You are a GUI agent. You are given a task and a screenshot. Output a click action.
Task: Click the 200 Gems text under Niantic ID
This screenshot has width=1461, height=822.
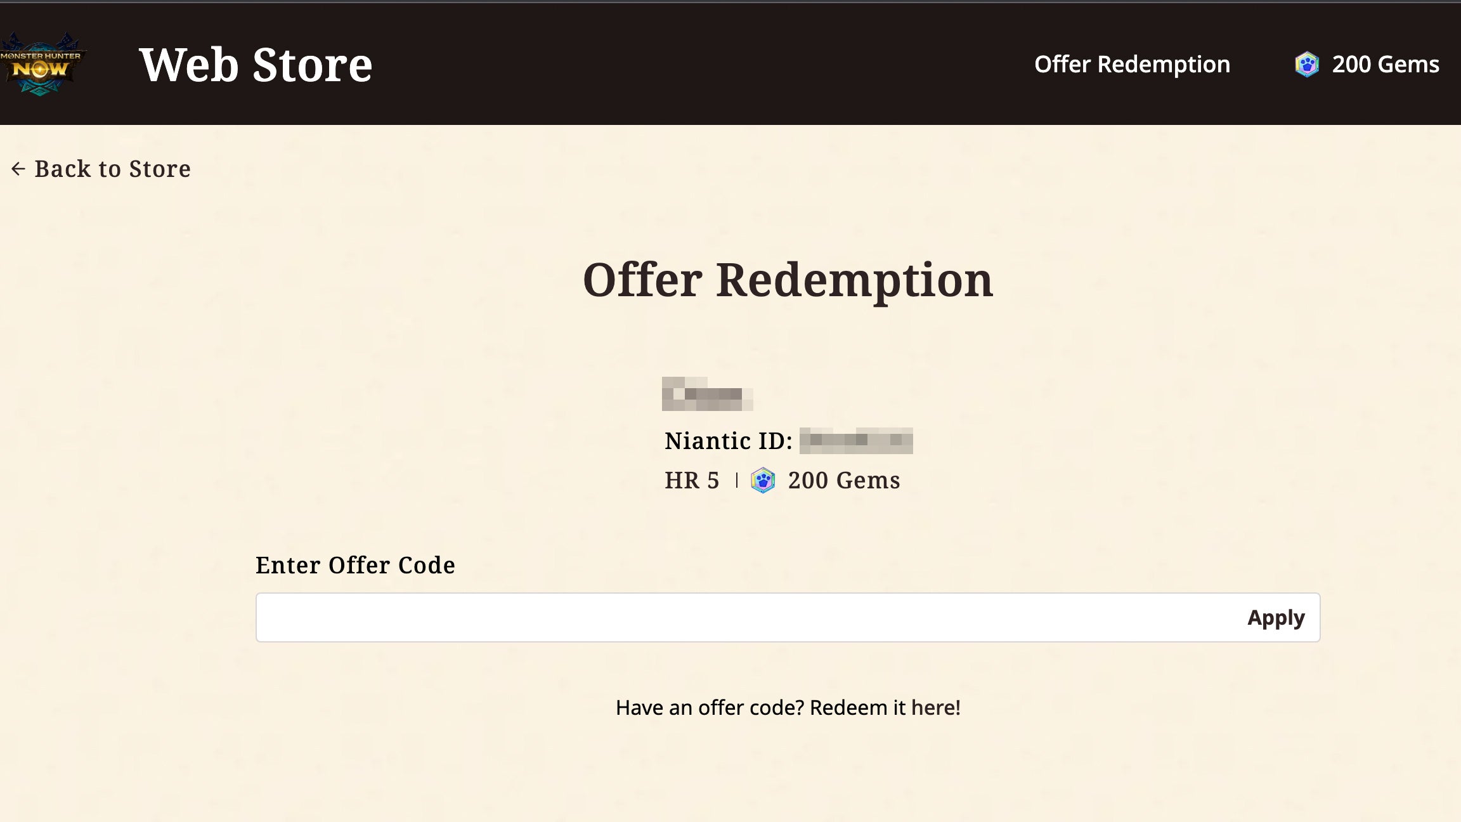tap(844, 481)
